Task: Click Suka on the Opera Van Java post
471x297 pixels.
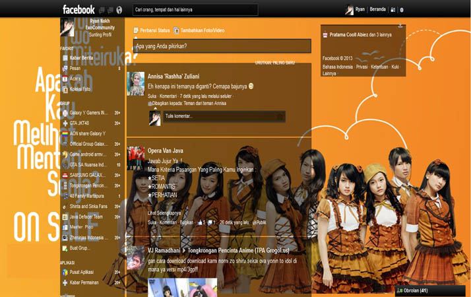Action: tap(152, 222)
